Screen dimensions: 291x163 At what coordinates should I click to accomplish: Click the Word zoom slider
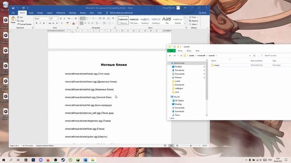click(191, 146)
